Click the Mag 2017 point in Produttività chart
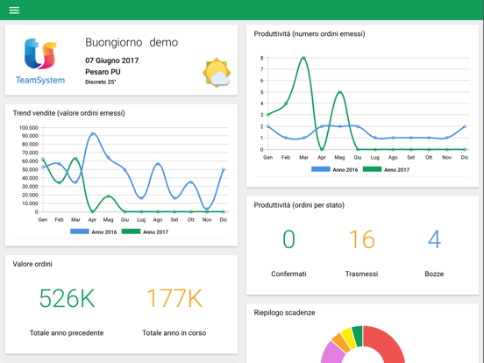 339,92
